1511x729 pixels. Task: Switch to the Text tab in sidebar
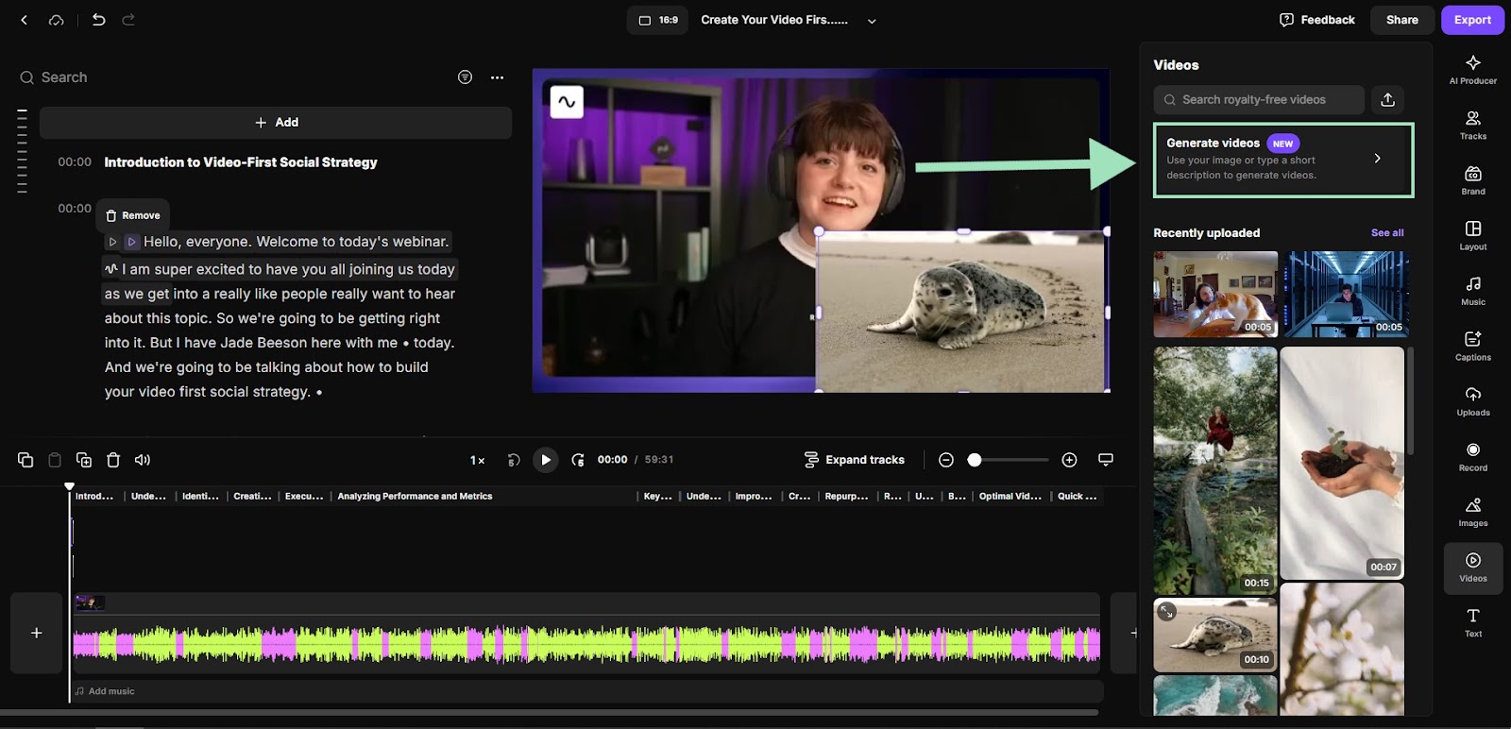[x=1472, y=622]
